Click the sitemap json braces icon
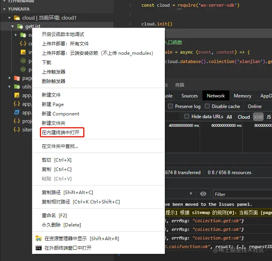 point(17,130)
